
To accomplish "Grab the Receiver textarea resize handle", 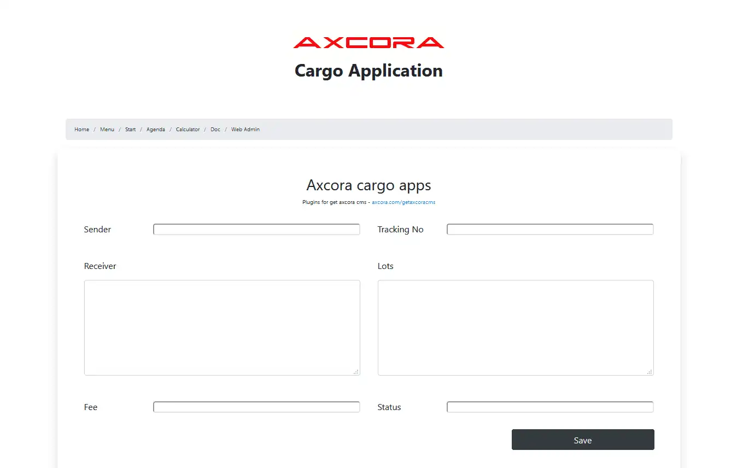I will click(x=356, y=372).
